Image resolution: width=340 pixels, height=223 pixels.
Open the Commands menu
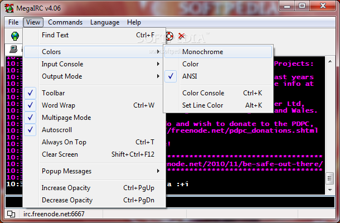[x=65, y=22]
